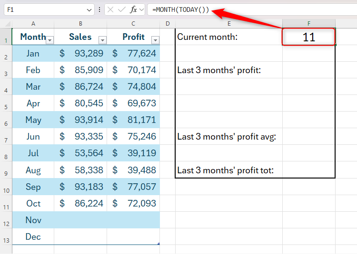Select the Nov month cell

pyautogui.click(x=33, y=220)
